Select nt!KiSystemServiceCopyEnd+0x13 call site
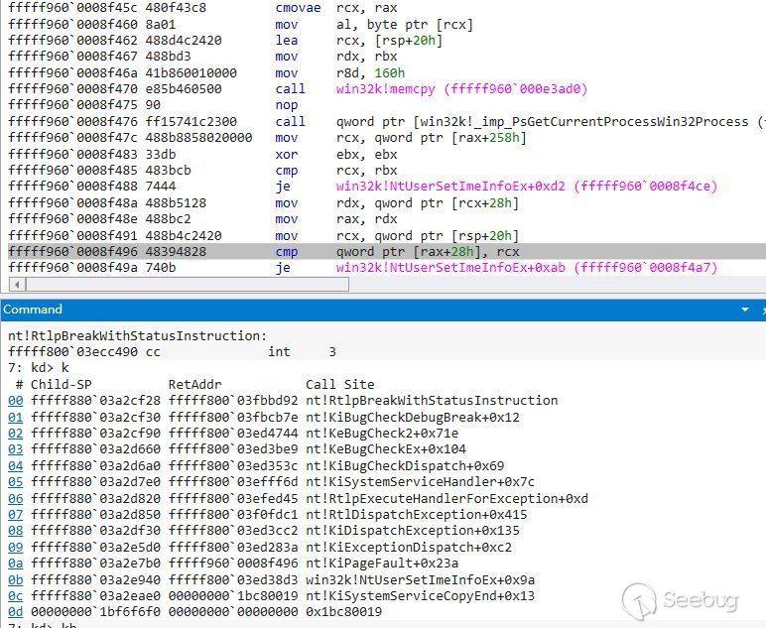The width and height of the screenshot is (766, 628). coord(420,596)
